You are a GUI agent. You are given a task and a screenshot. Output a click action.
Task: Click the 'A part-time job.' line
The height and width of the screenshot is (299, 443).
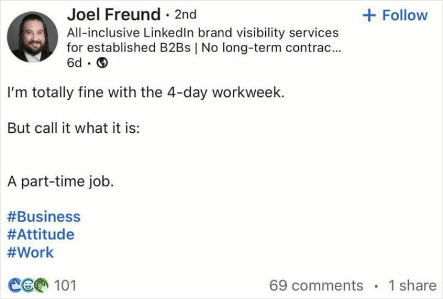click(x=60, y=182)
